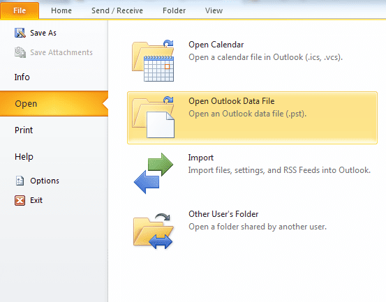Switch to the Send / Receive tab

point(117,10)
